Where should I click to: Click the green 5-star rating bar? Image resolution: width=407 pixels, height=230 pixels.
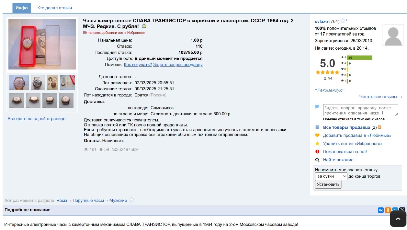click(359, 58)
